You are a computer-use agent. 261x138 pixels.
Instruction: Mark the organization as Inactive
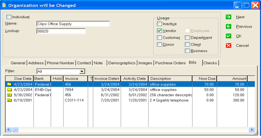pos(159,24)
